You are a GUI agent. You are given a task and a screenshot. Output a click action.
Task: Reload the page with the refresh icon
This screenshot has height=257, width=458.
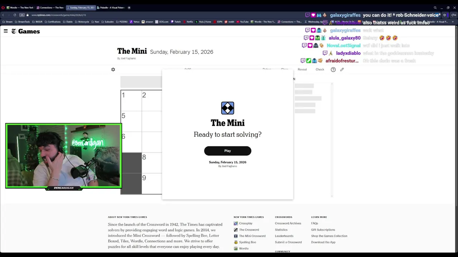click(15, 15)
